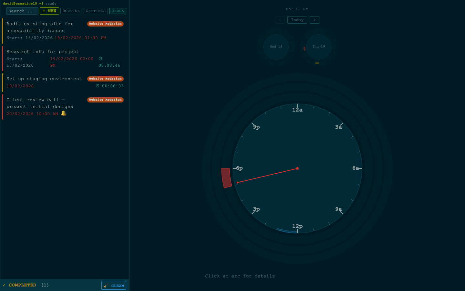The width and height of the screenshot is (465, 291).
Task: Open the SETTINGS tab
Action: point(96,11)
